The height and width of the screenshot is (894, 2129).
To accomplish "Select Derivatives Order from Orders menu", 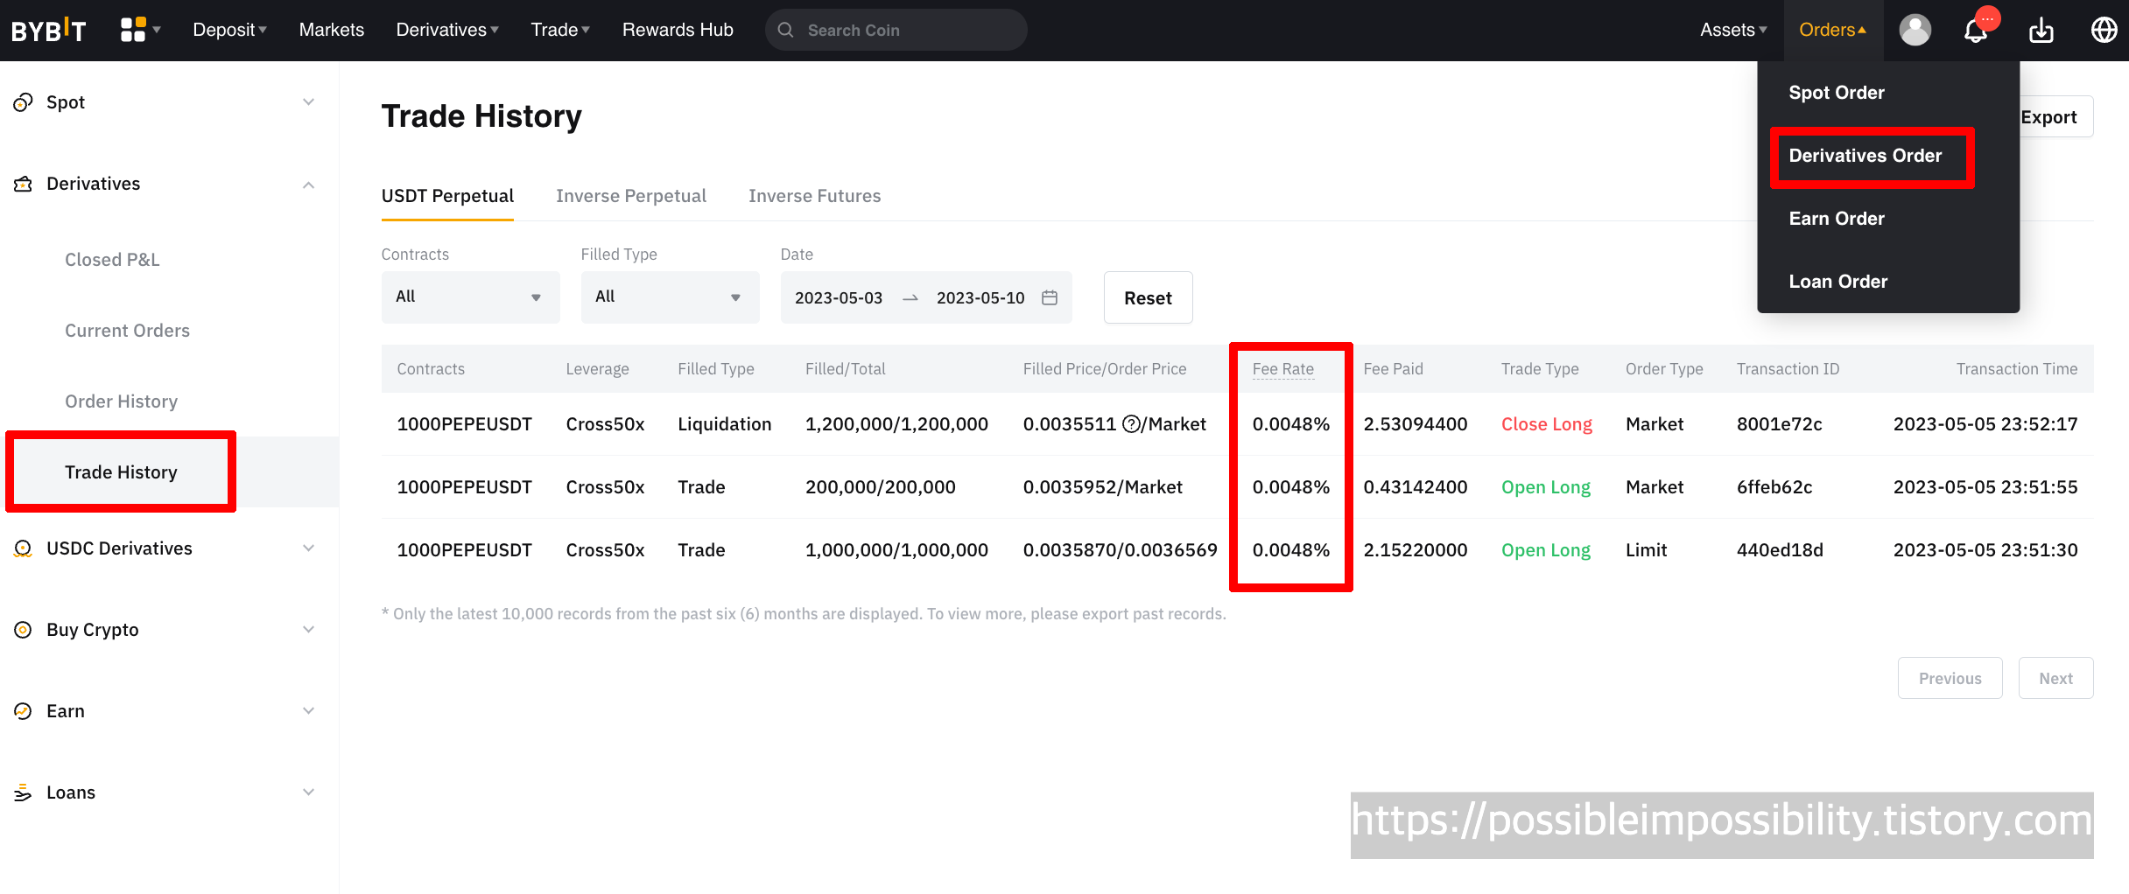I will point(1866,156).
